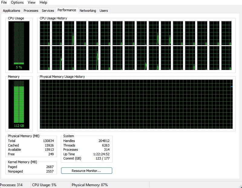Click the 'Available' row label
The width and height of the screenshot is (242, 188).
pyautogui.click(x=15, y=150)
